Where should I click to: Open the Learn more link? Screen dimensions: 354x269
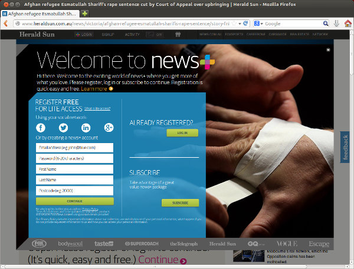tap(94, 89)
